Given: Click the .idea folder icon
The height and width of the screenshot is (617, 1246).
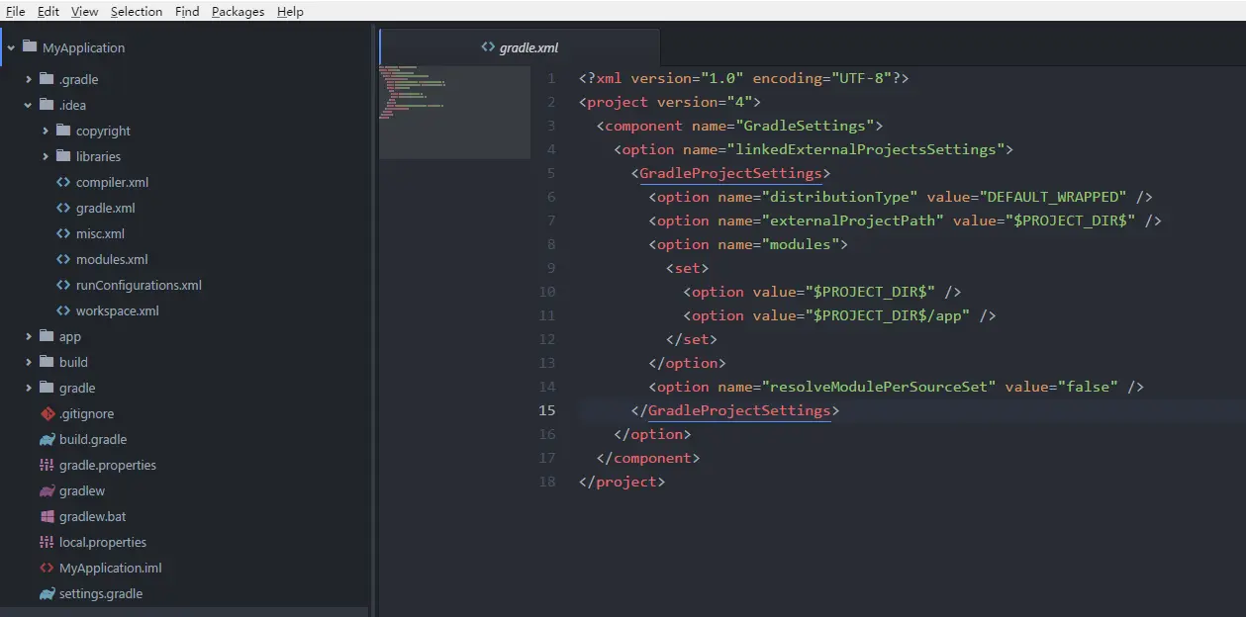Looking at the screenshot, I should 47,105.
